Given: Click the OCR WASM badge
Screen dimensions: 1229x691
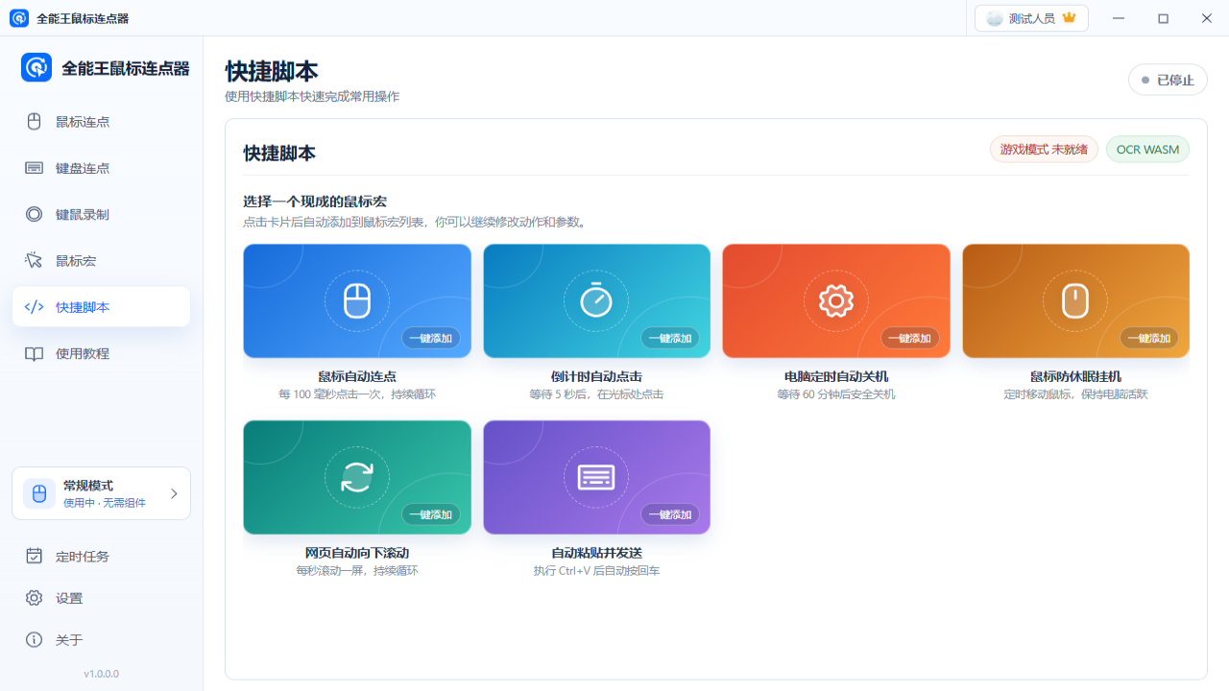Looking at the screenshot, I should pyautogui.click(x=1147, y=150).
